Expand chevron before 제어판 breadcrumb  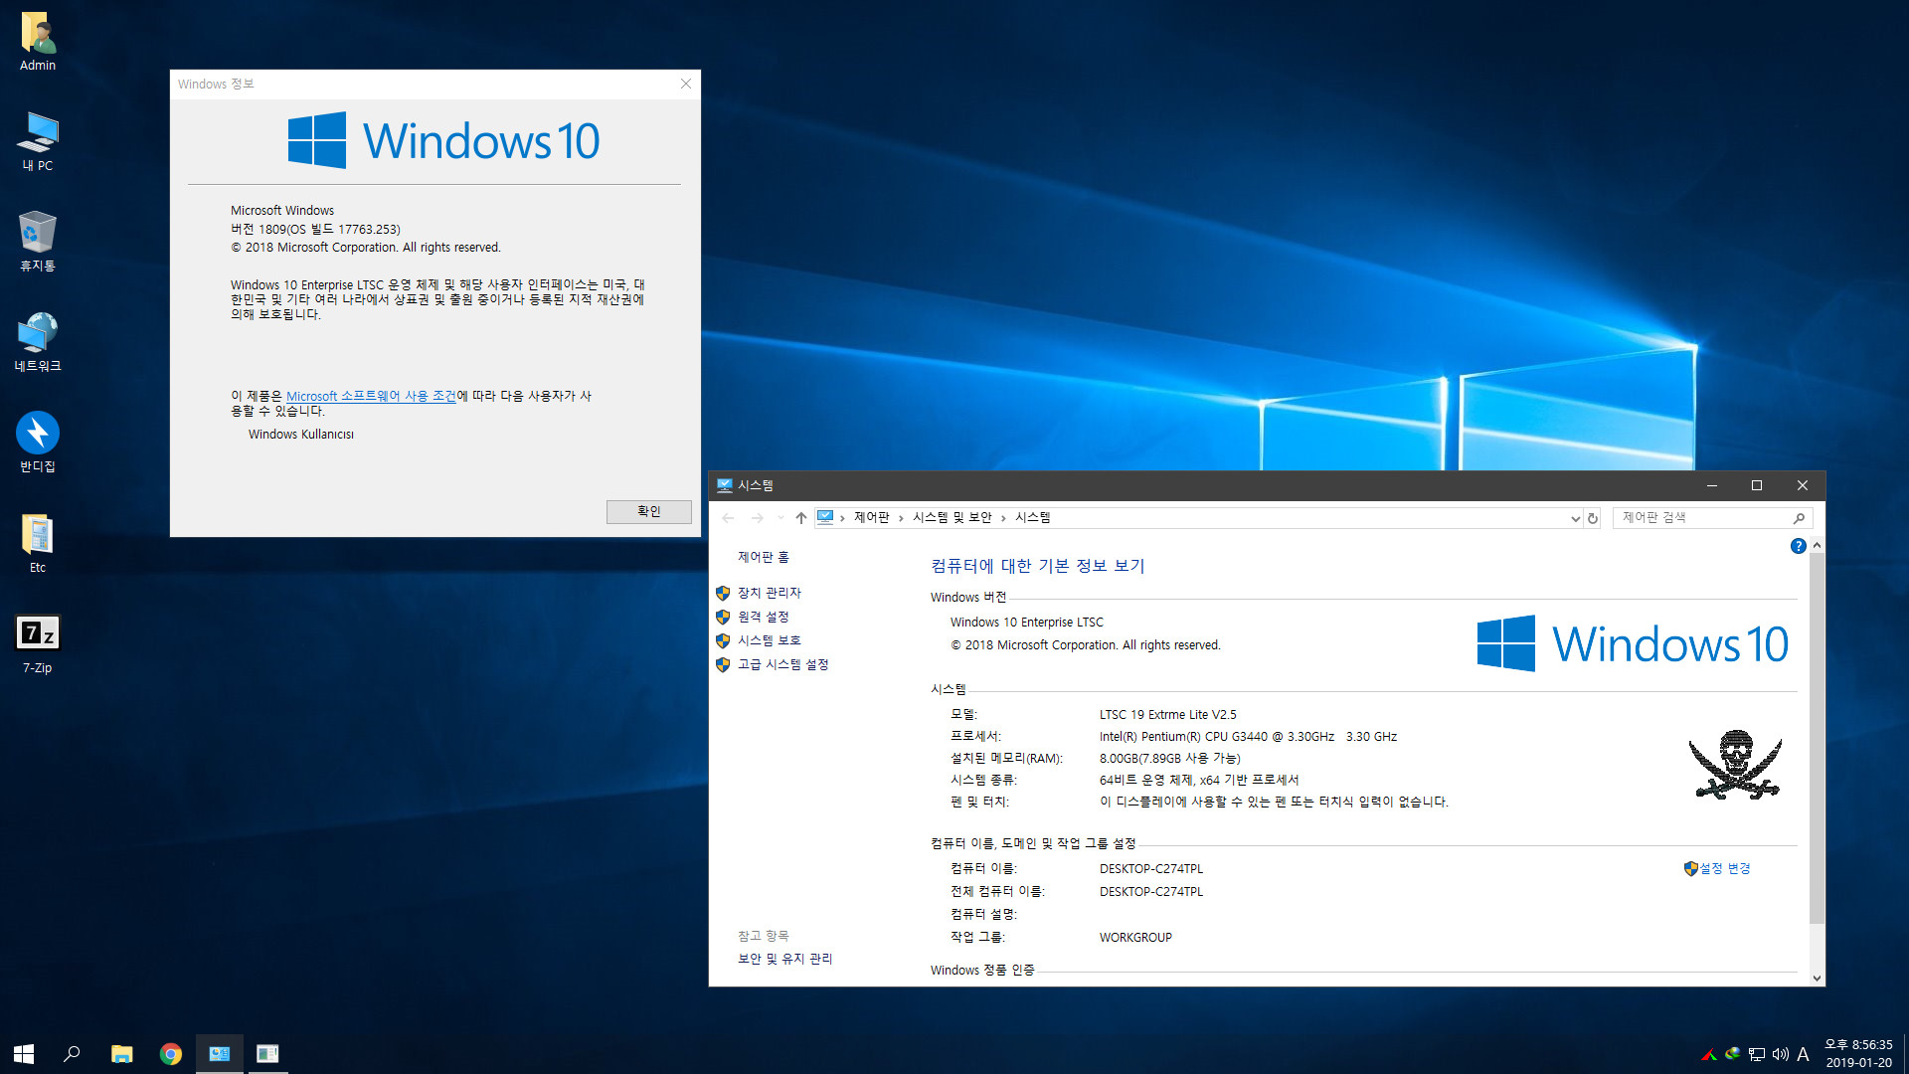pyautogui.click(x=842, y=518)
